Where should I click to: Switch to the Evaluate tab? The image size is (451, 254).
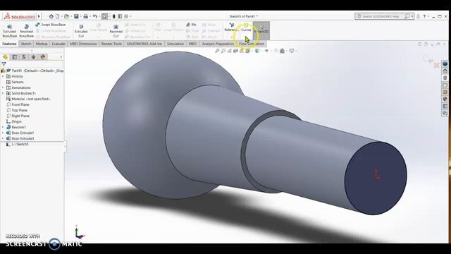click(58, 44)
